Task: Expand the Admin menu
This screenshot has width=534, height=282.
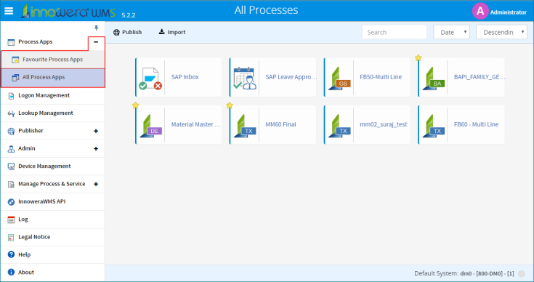Action: 96,149
